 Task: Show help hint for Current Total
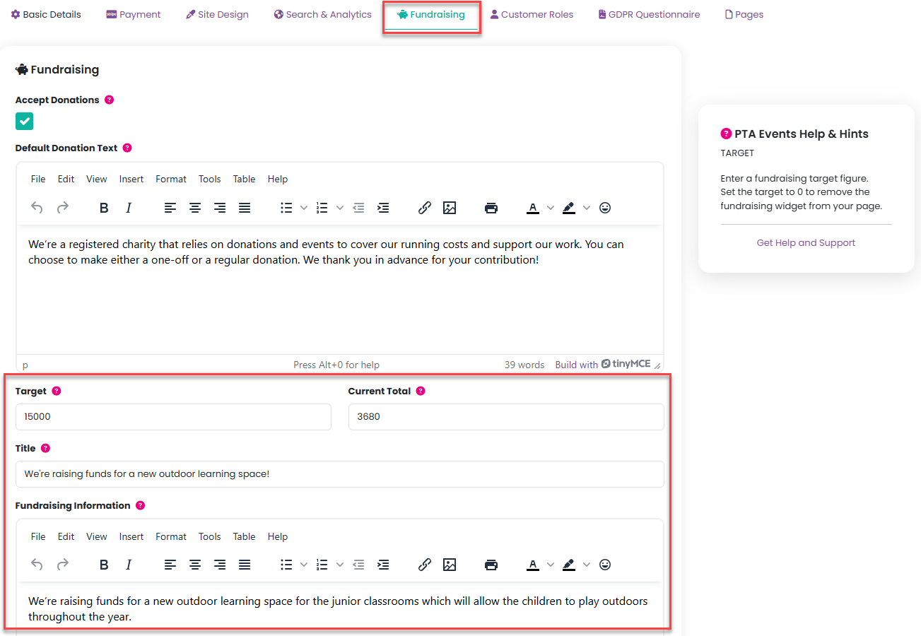tap(421, 391)
